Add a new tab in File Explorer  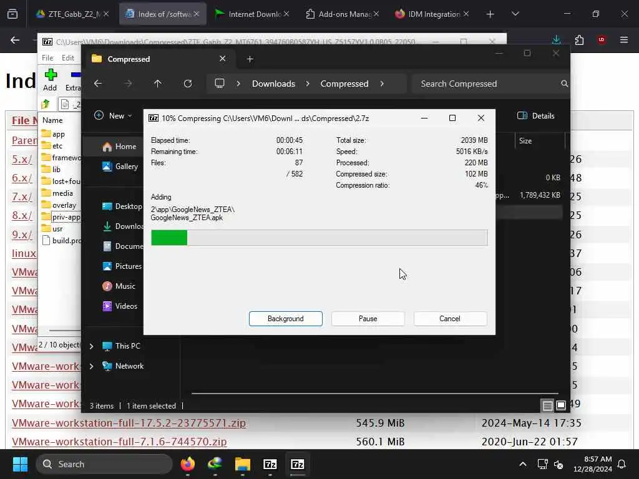point(250,59)
